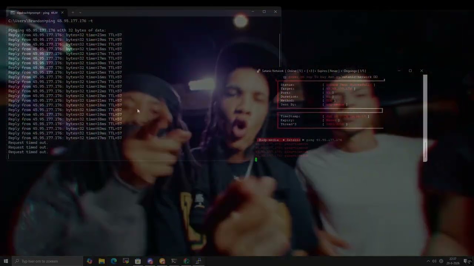Open a new terminal tab with the plus button

73,13
